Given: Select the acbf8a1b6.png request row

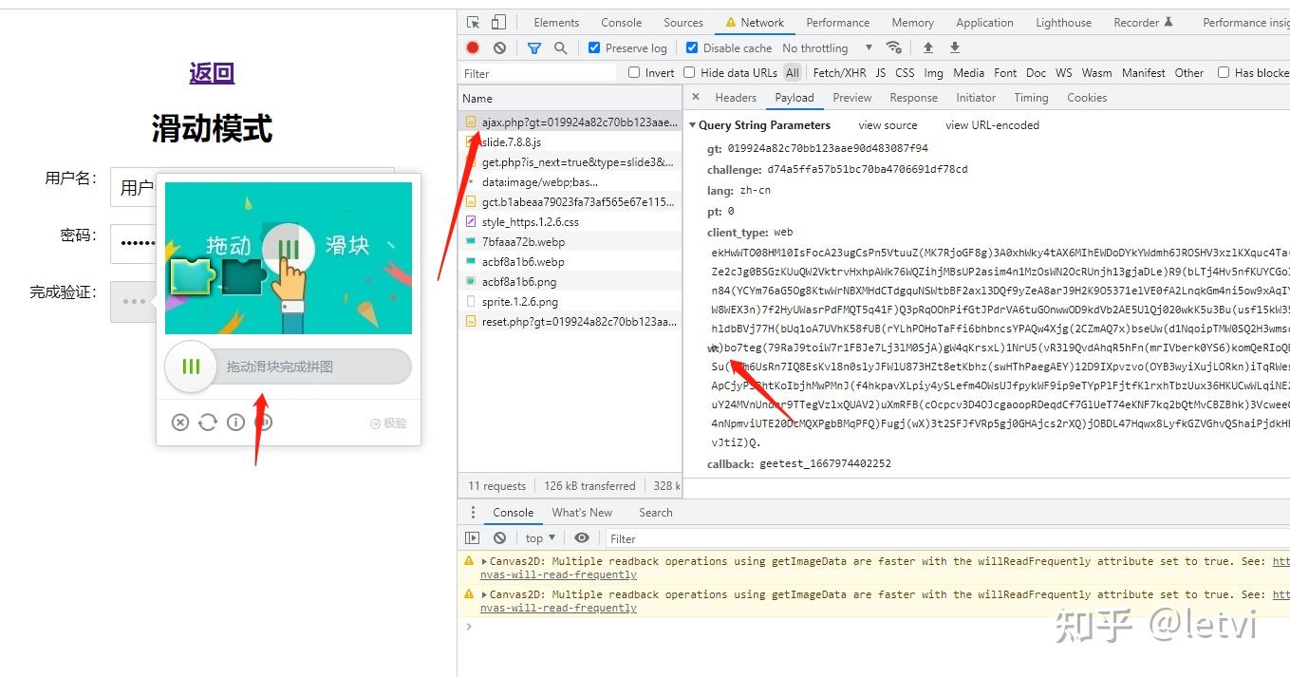Looking at the screenshot, I should coord(570,282).
